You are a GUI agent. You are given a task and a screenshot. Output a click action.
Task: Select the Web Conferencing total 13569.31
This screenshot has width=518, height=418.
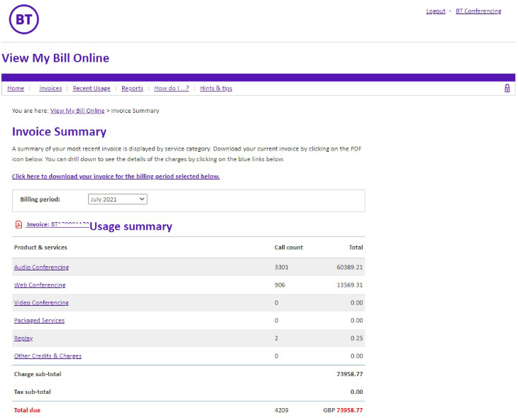pos(350,285)
